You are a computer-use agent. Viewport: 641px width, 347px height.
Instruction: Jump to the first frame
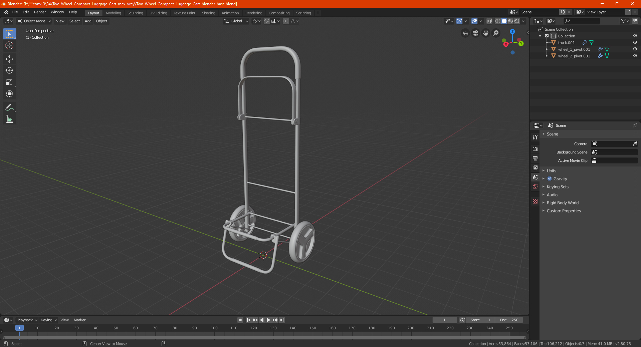248,320
